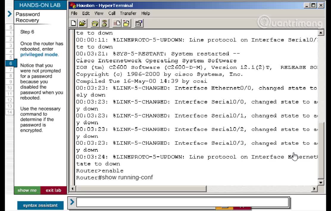This screenshot has width=331, height=211.
Task: Click the command input field at bottom
Action: point(182,202)
